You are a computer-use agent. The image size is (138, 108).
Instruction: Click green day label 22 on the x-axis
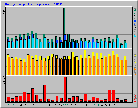(x=93, y=105)
